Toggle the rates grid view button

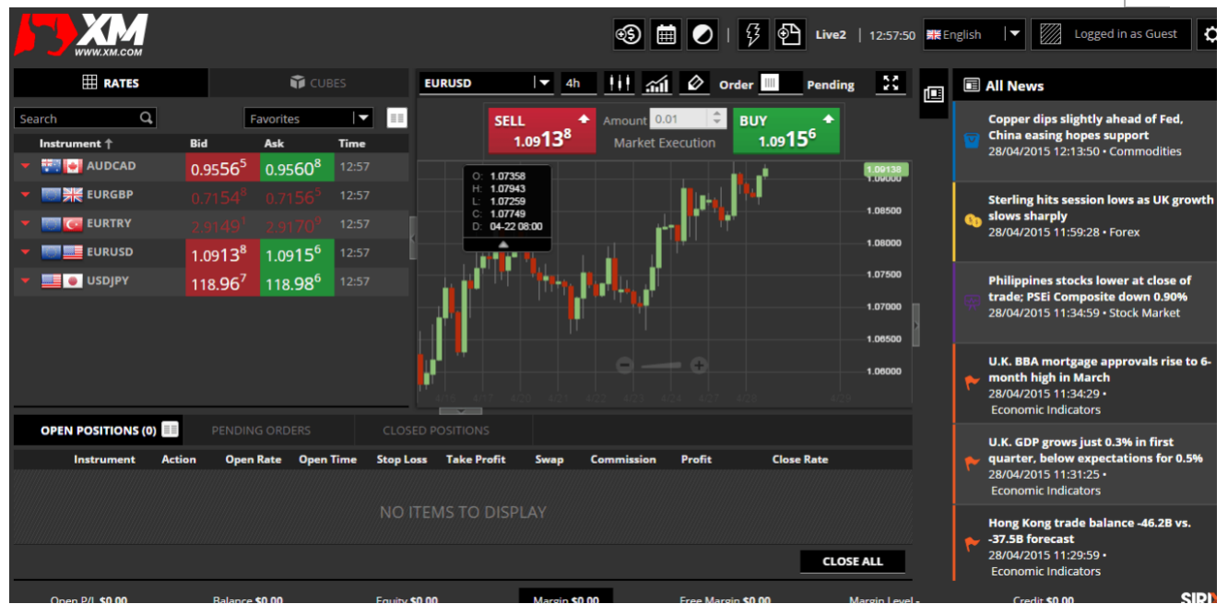(x=396, y=118)
